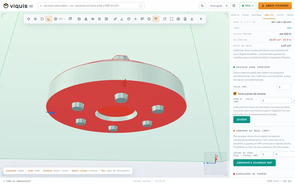Click the '9216 tris · 120 fps' status
This screenshot has width=295, height=184.
279,181
